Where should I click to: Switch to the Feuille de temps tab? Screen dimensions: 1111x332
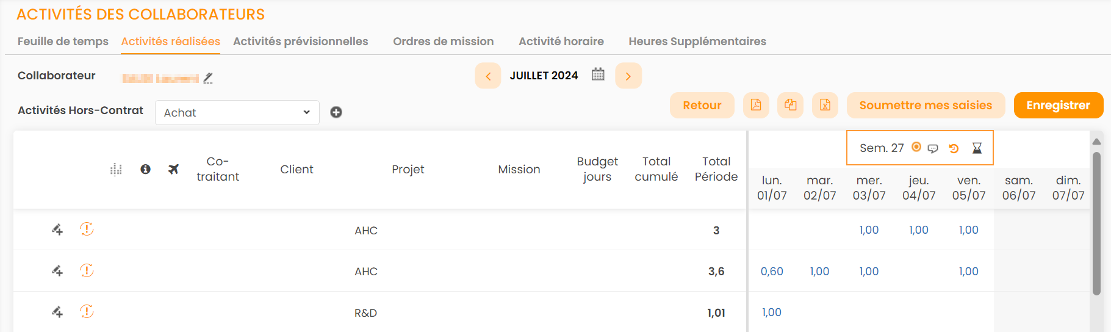tap(63, 41)
